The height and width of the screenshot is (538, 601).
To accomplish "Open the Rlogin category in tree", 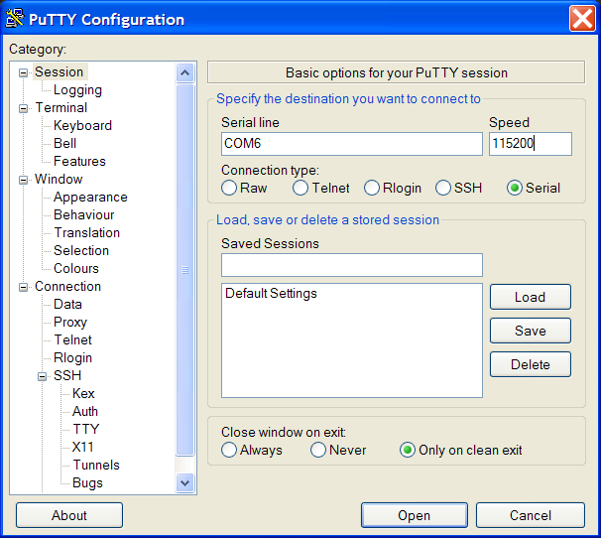I will (x=72, y=357).
